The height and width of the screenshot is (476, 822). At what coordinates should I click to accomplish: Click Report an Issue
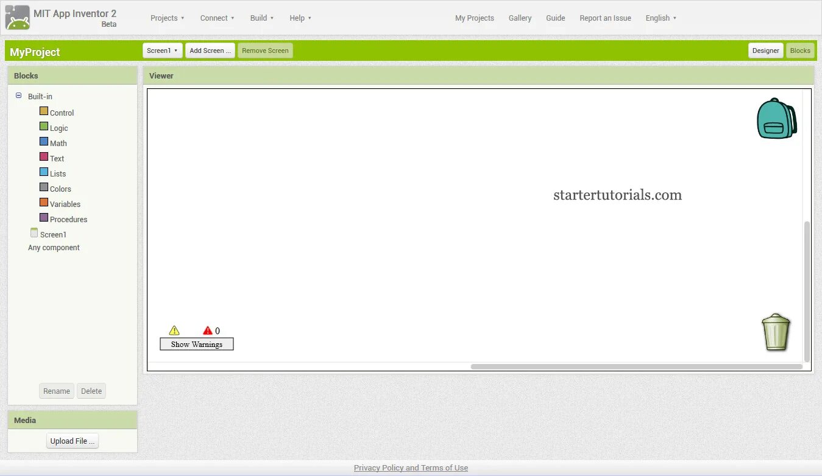click(605, 18)
